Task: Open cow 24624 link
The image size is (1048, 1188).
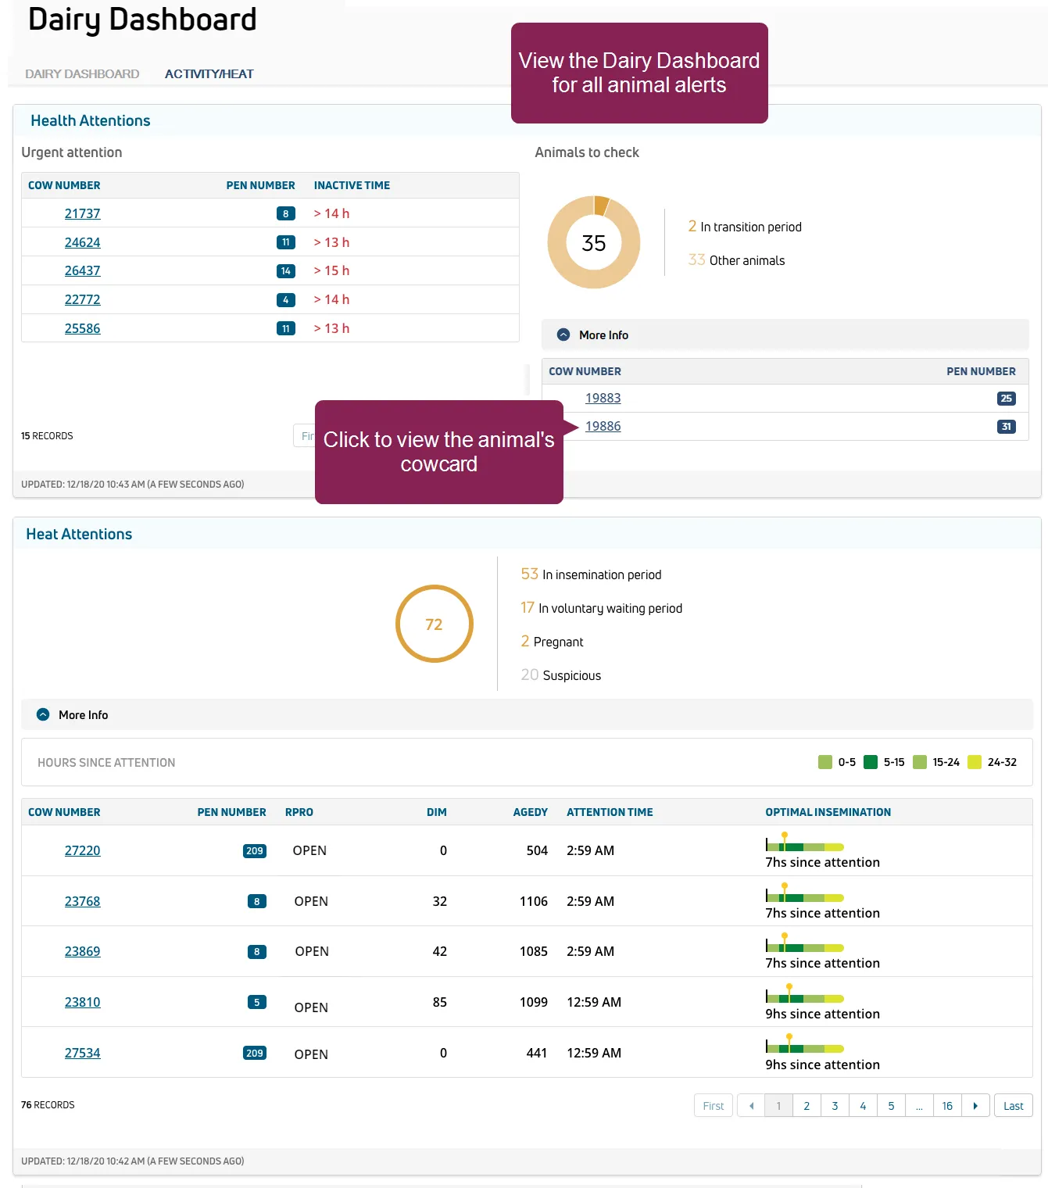Action: tap(82, 242)
